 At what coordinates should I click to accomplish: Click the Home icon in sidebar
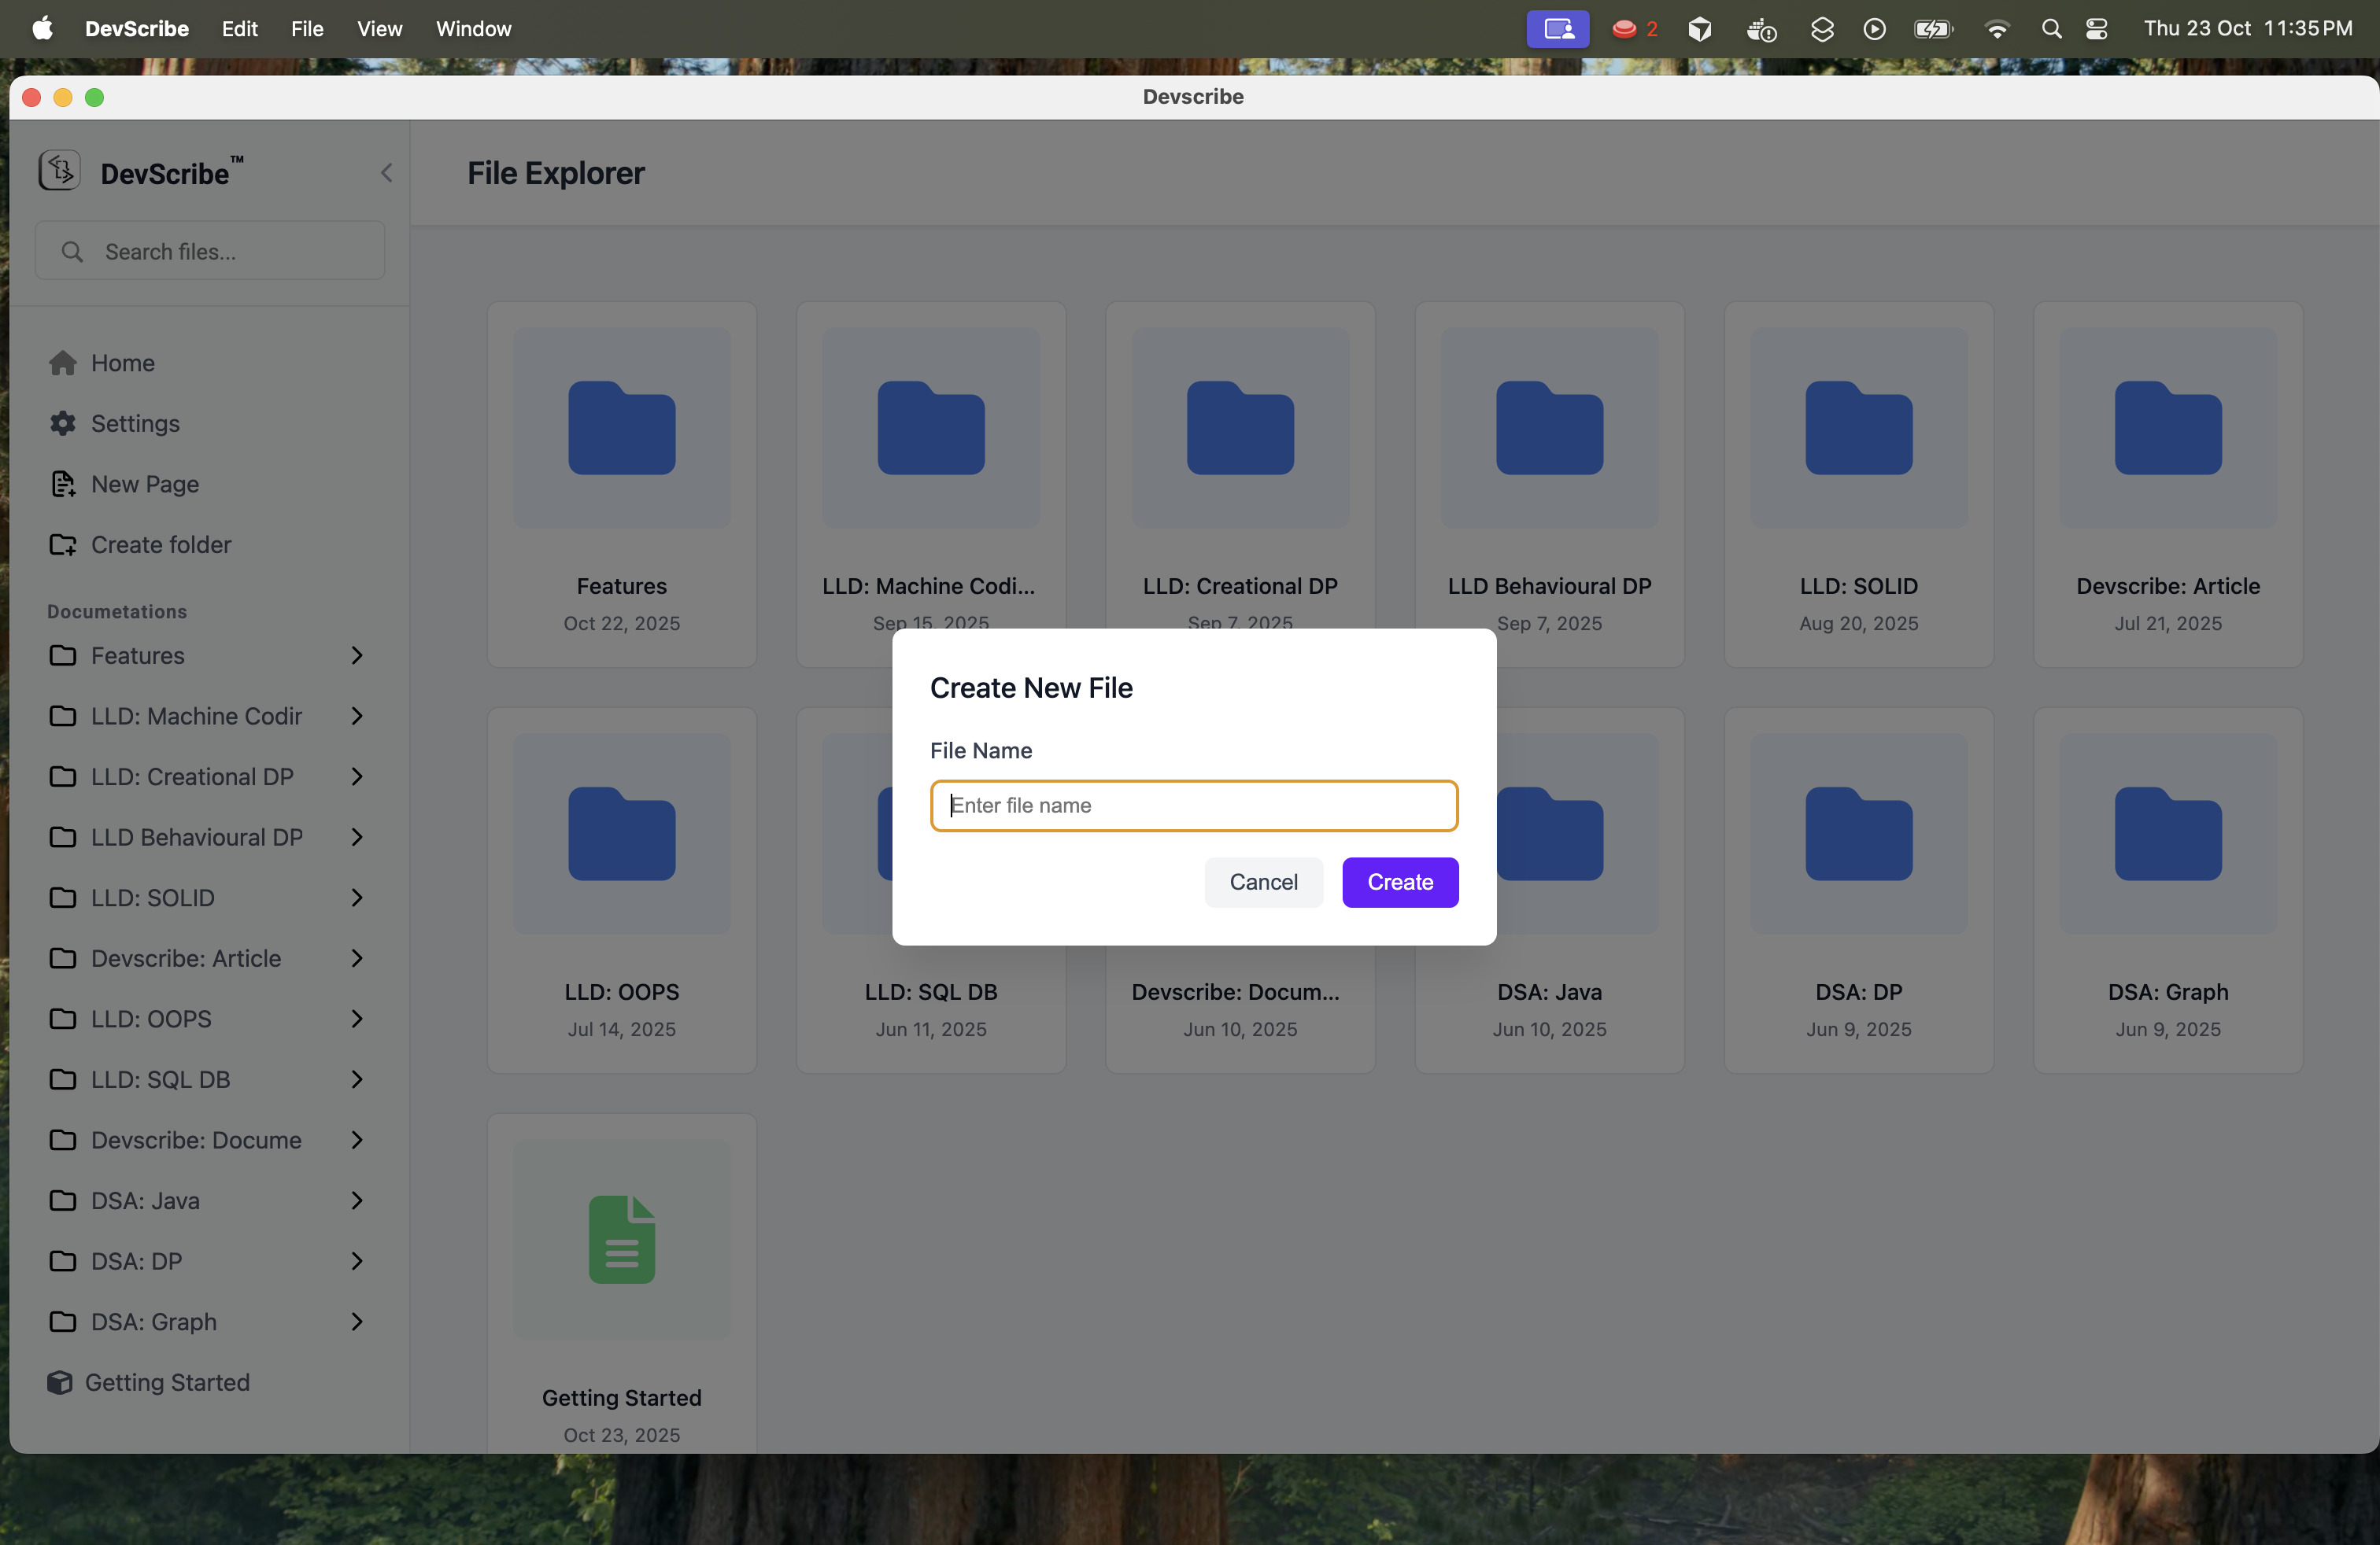click(x=63, y=363)
